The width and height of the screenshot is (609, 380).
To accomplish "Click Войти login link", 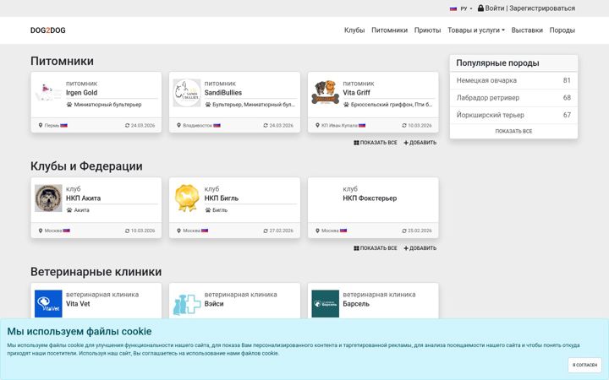I will click(x=495, y=8).
